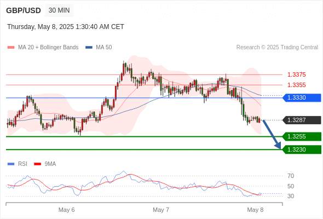This screenshot has height=219, width=323.
Task: Click the black 1.3287 current price tag
Action: (x=302, y=120)
